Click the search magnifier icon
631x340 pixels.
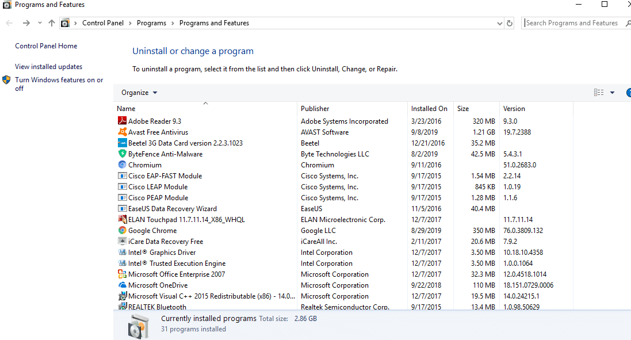[x=628, y=24]
